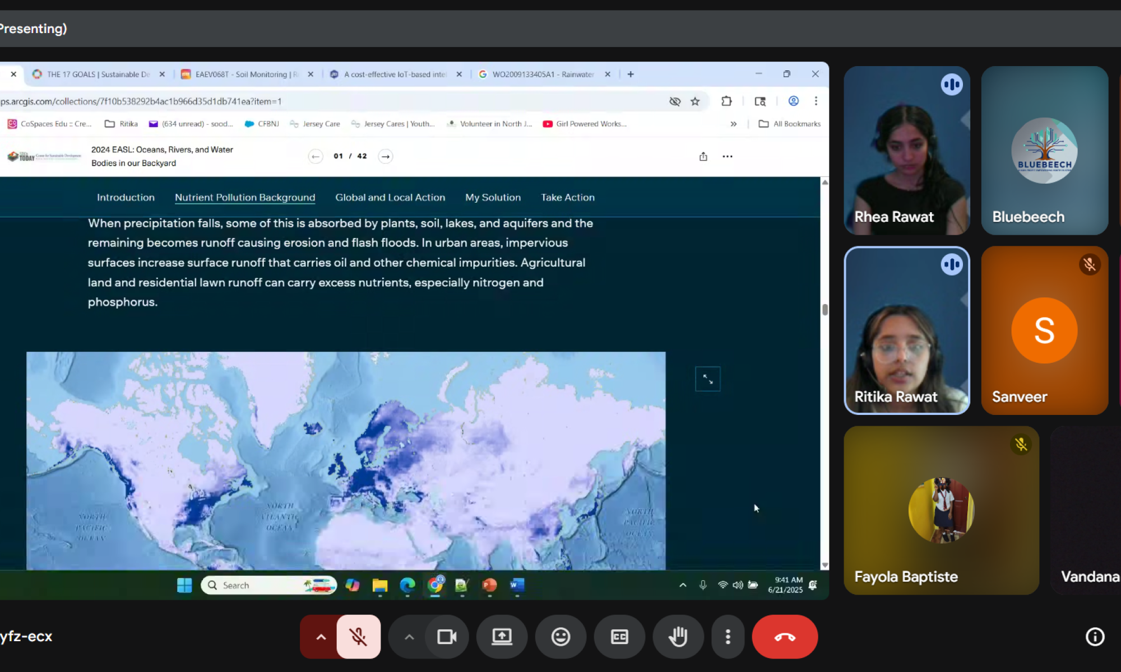Open the Windows Start button

point(184,585)
